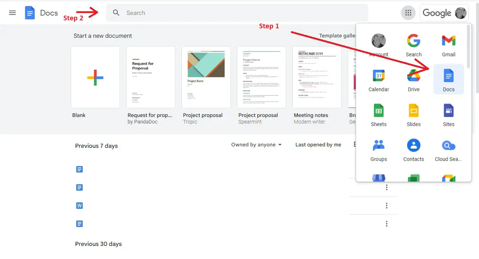This screenshot has height=259, width=479.
Task: Create a Blank document from the thumbnail
Action: (x=96, y=77)
